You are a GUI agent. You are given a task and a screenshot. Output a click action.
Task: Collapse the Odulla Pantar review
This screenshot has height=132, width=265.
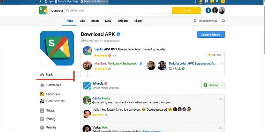click(x=220, y=99)
